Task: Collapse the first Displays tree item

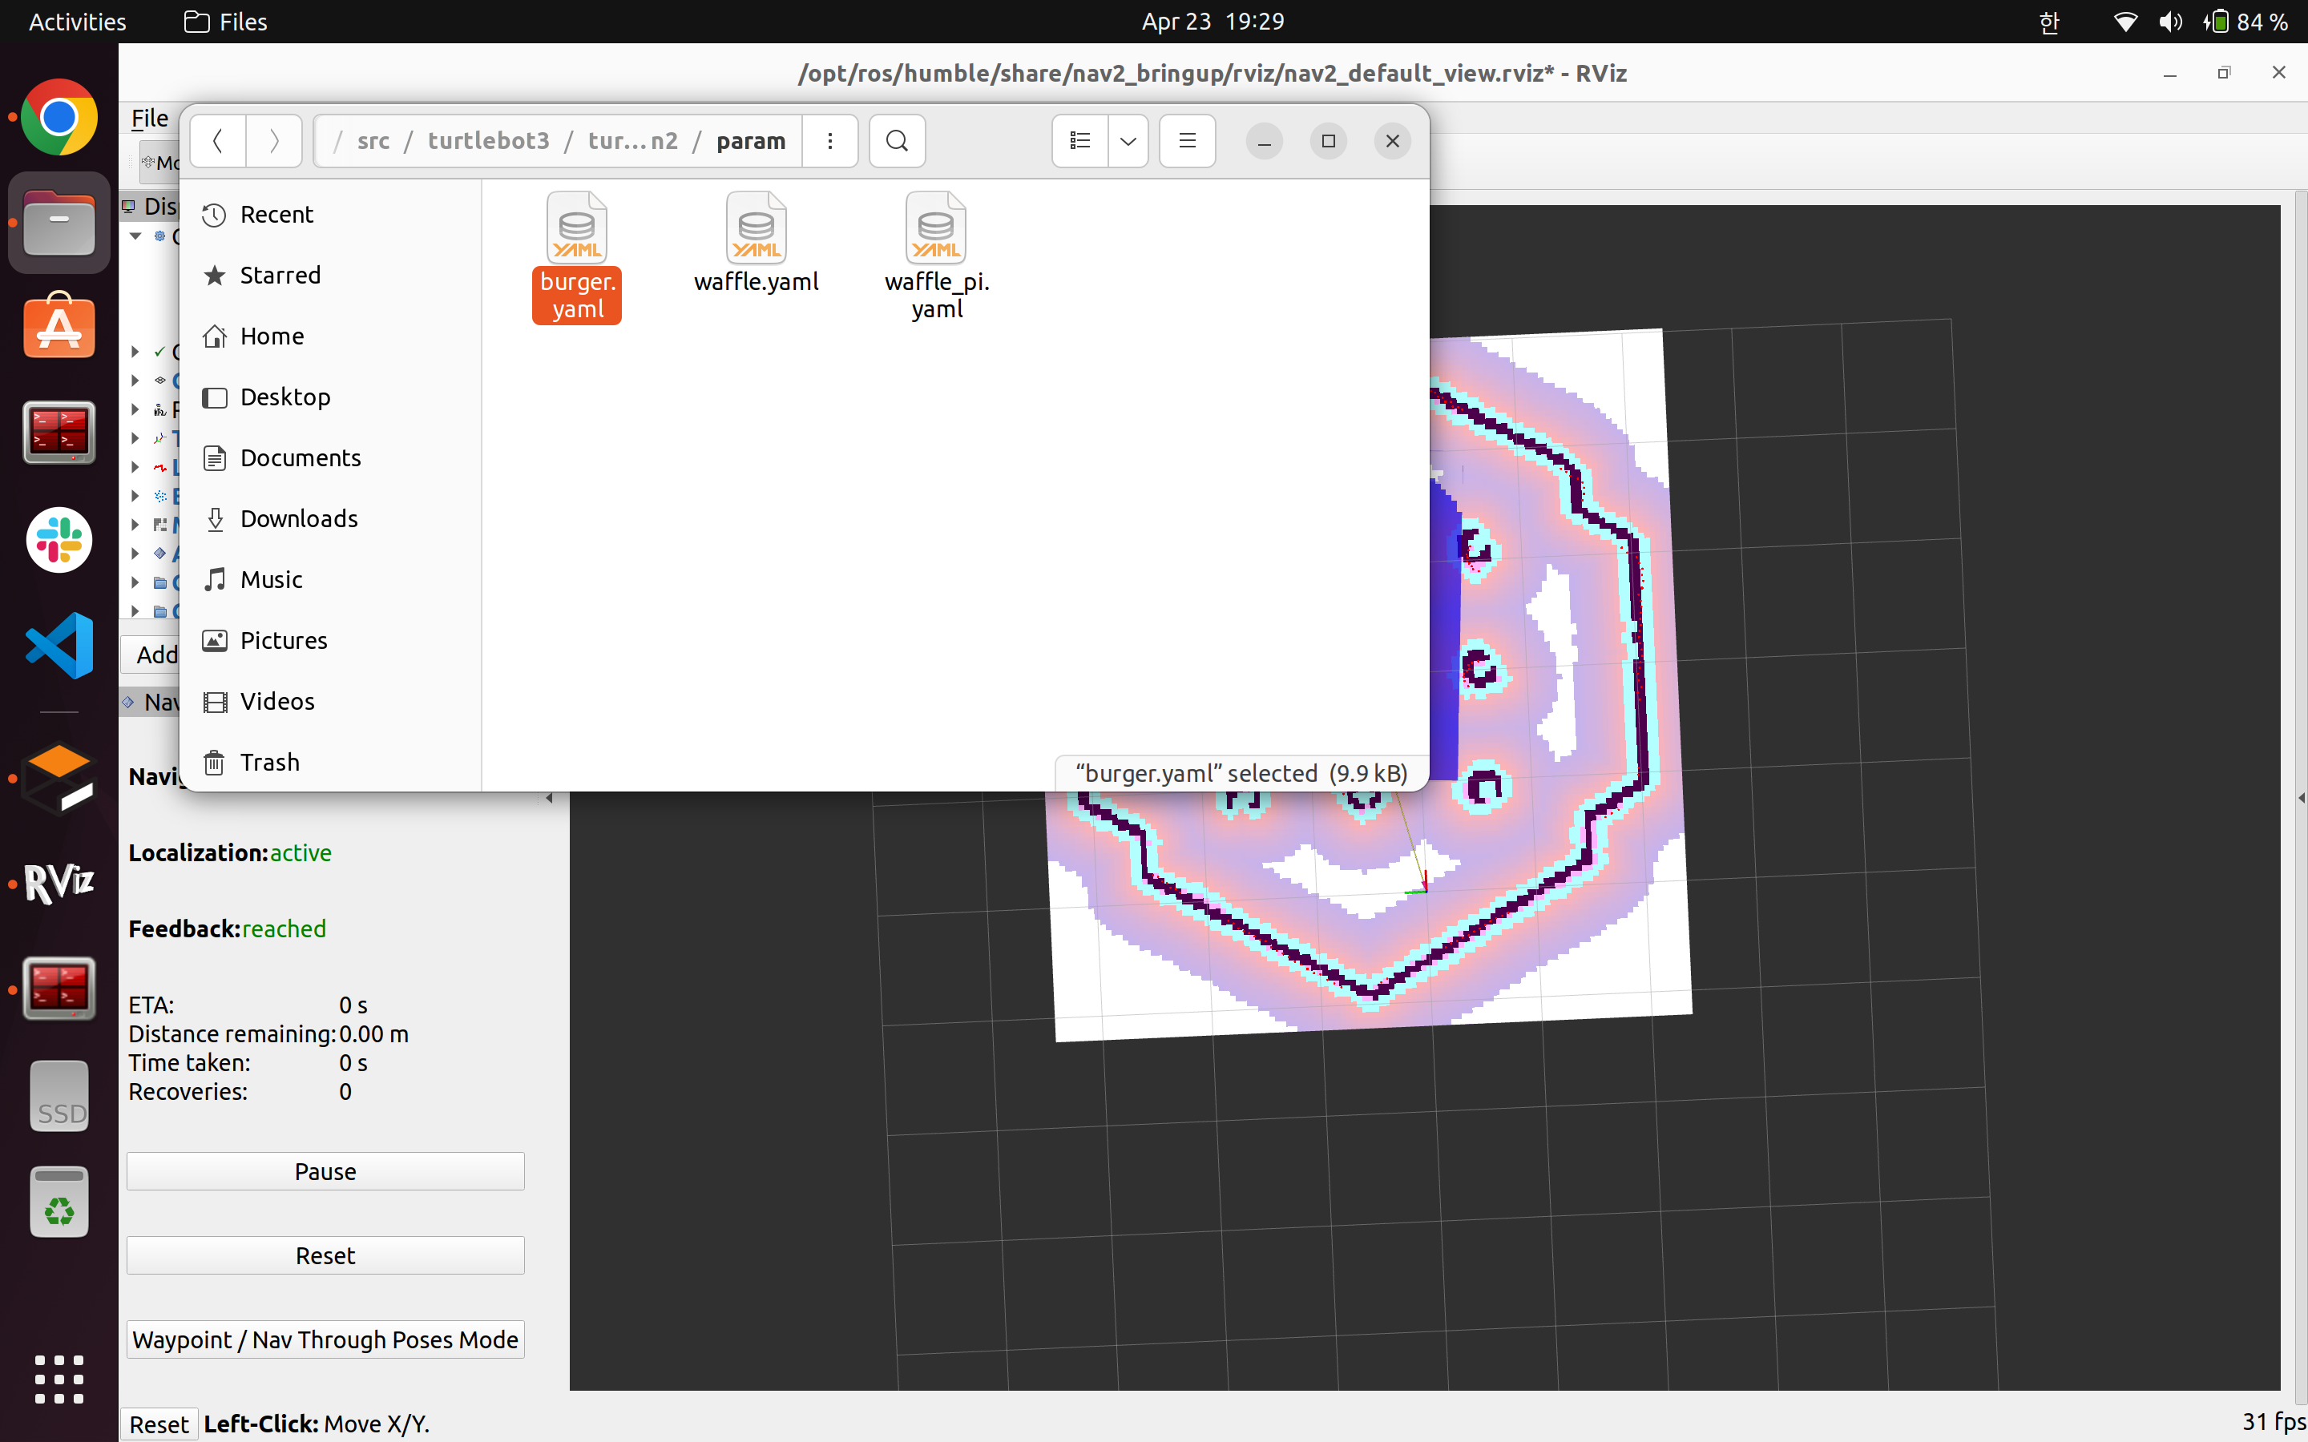Action: (135, 236)
